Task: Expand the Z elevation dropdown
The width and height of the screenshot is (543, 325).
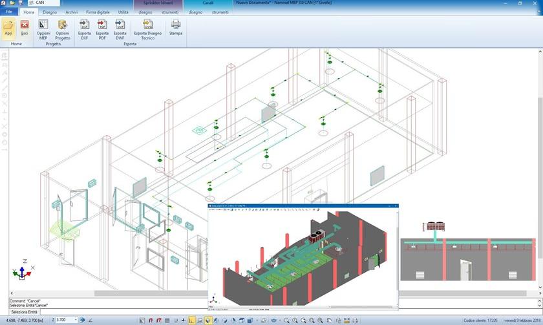Action: point(76,320)
